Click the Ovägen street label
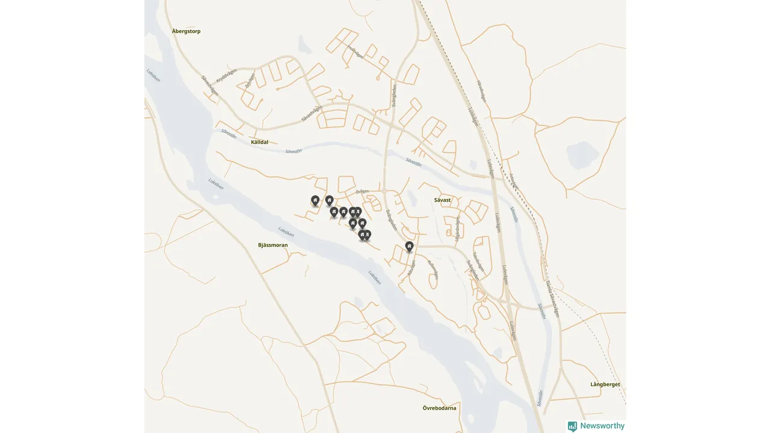 tap(362, 192)
